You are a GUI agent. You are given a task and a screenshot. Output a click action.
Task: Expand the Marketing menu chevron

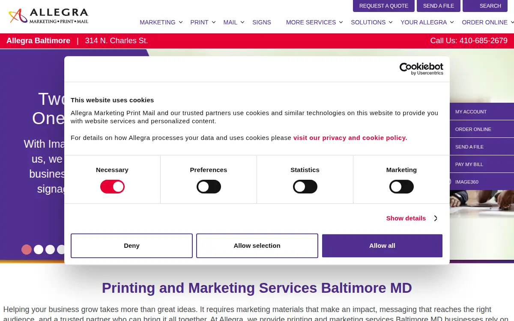click(181, 22)
